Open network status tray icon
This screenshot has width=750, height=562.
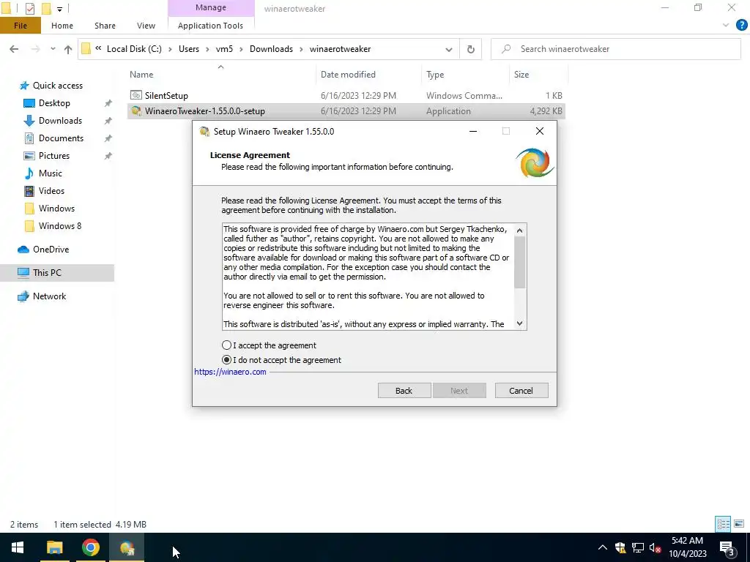coord(638,547)
